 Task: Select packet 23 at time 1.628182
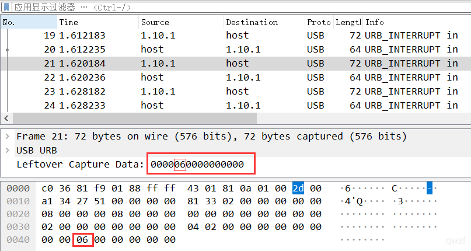point(236,92)
